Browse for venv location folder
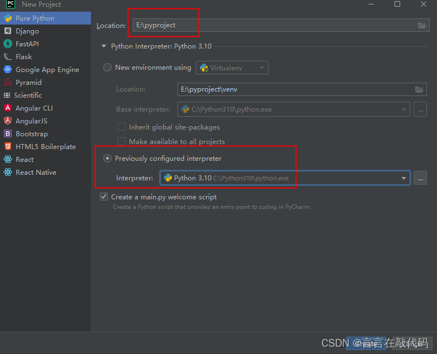 click(x=419, y=89)
